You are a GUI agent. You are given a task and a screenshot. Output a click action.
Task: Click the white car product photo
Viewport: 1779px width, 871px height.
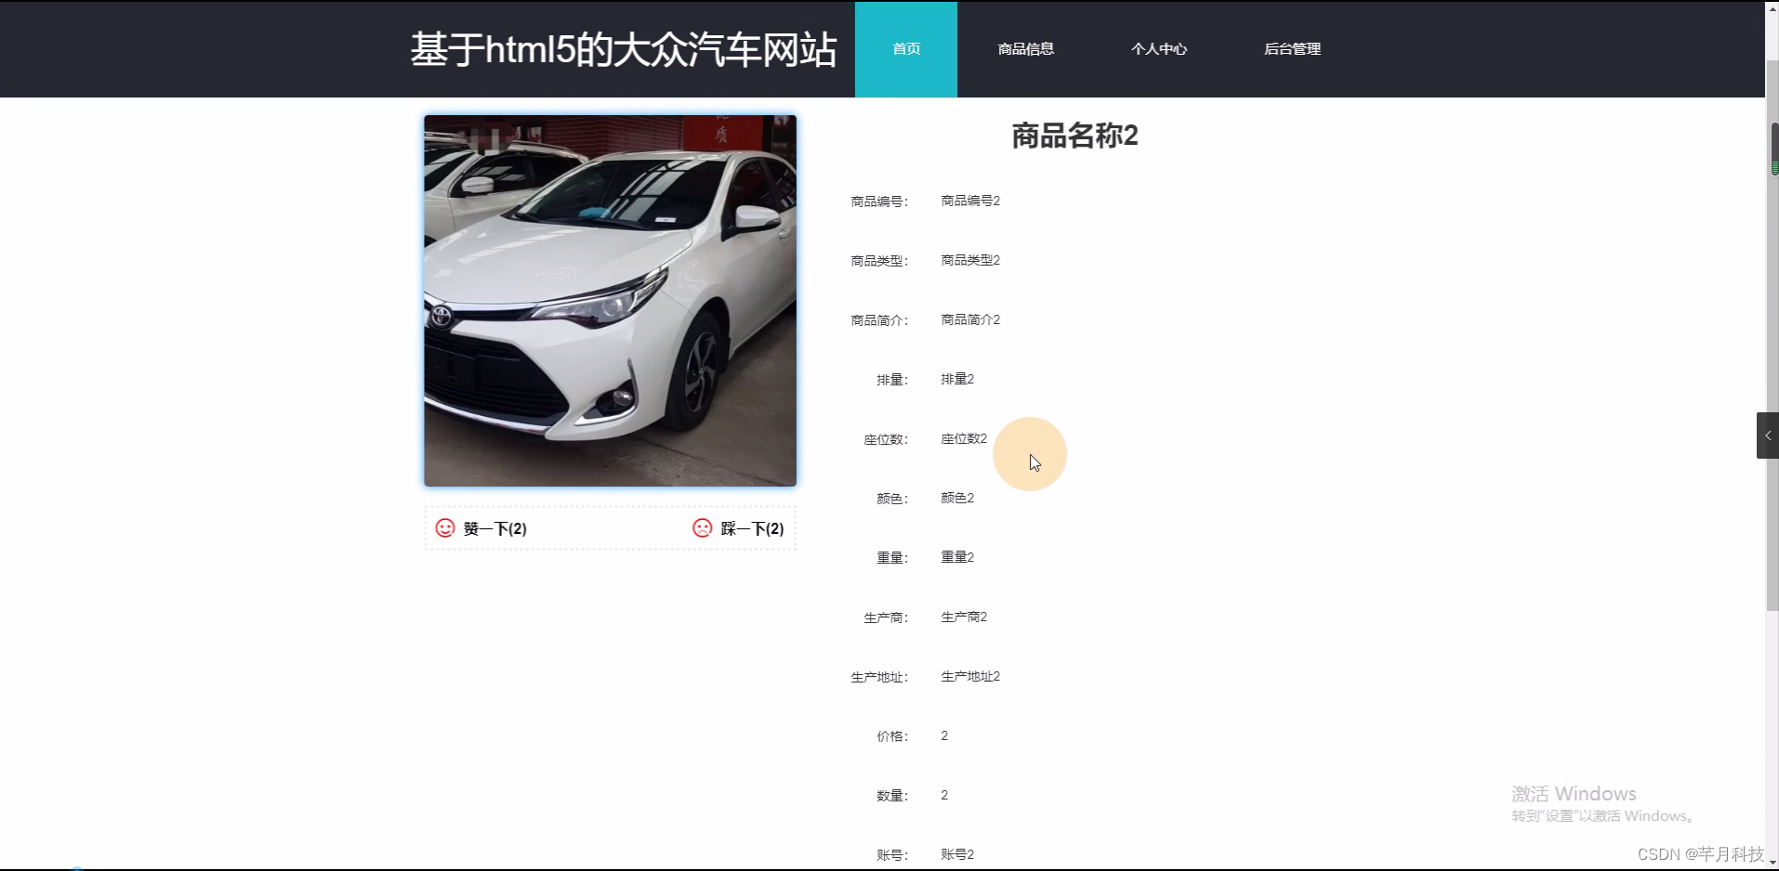pos(609,299)
